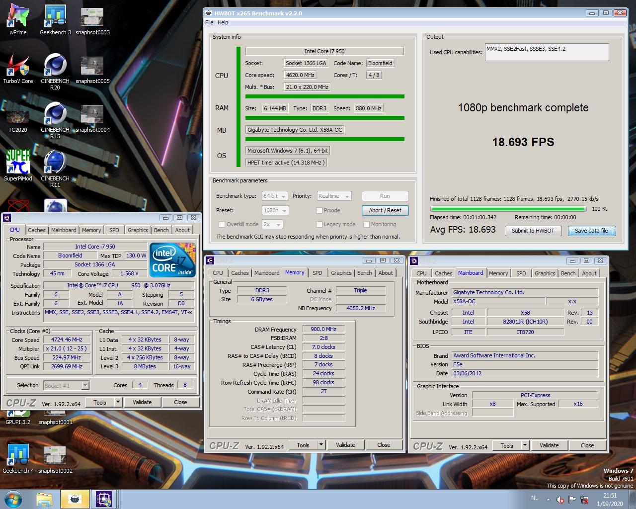Open the Preset 1080p dropdown
The image size is (636, 509).
click(x=275, y=210)
